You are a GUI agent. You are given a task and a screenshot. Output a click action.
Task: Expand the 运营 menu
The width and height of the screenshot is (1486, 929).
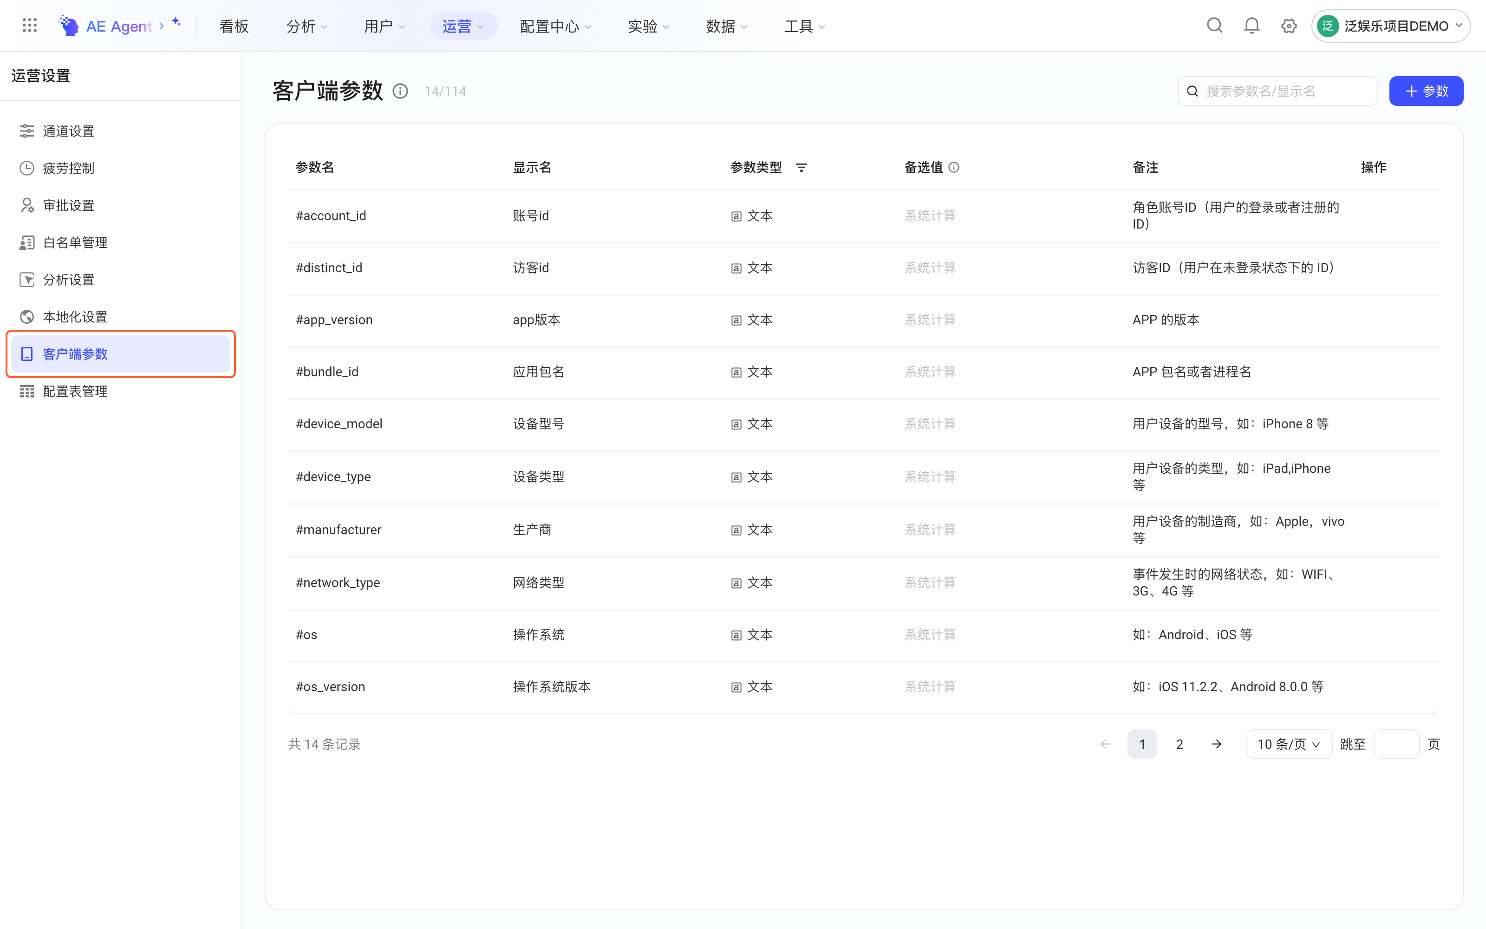click(x=463, y=26)
